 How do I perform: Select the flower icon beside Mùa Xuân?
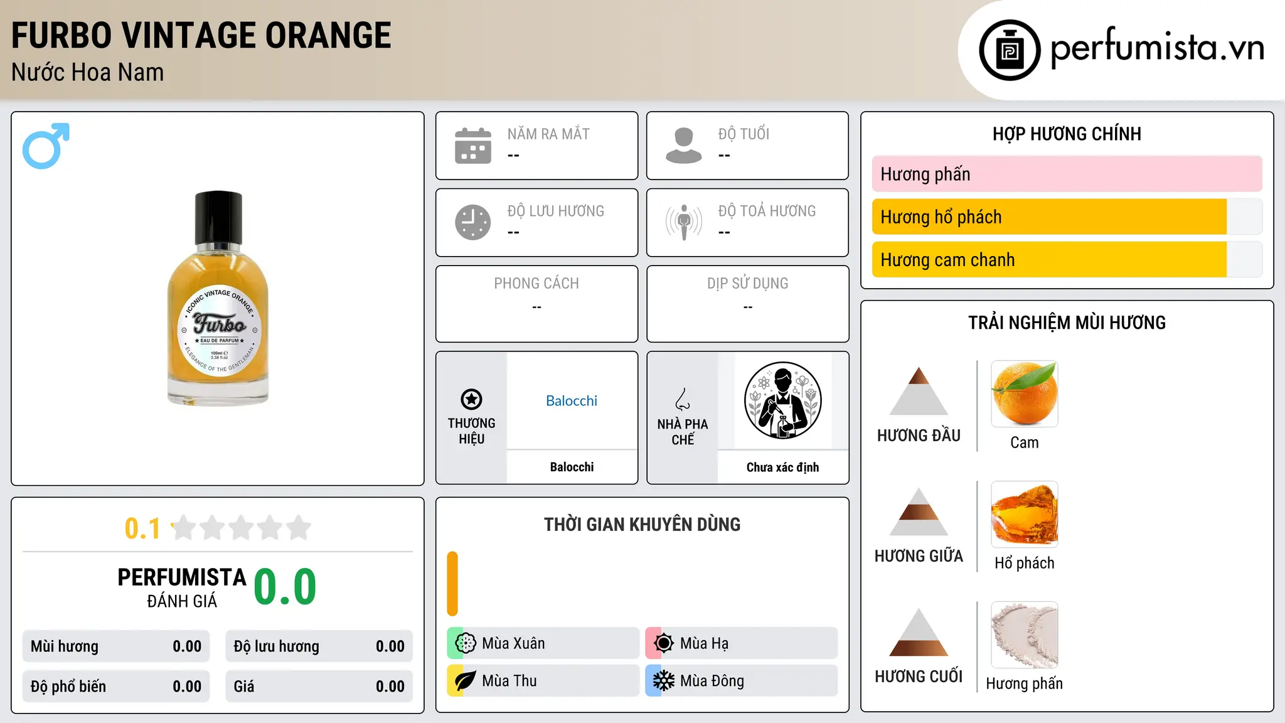[x=466, y=643]
